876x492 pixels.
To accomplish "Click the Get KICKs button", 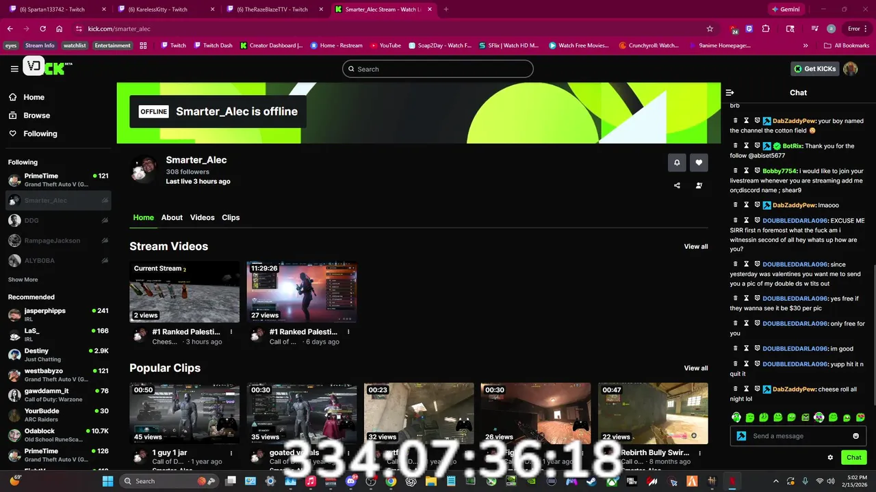I will click(x=814, y=68).
